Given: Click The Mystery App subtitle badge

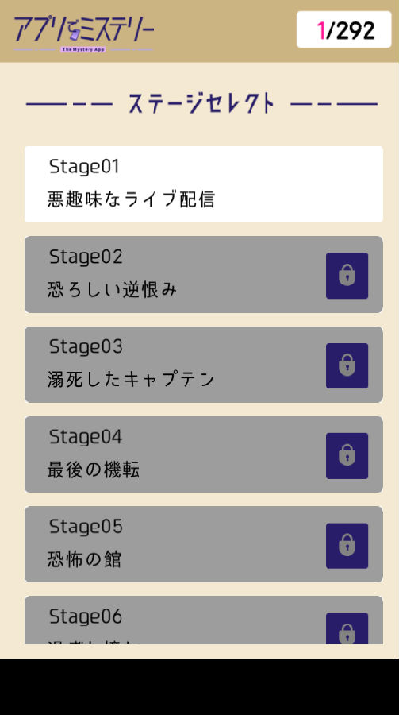Looking at the screenshot, I should pyautogui.click(x=83, y=49).
